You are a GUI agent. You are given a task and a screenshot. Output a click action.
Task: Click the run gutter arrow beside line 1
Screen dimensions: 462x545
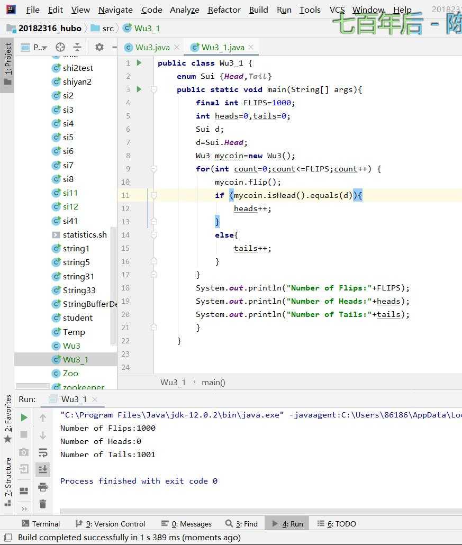pyautogui.click(x=139, y=63)
